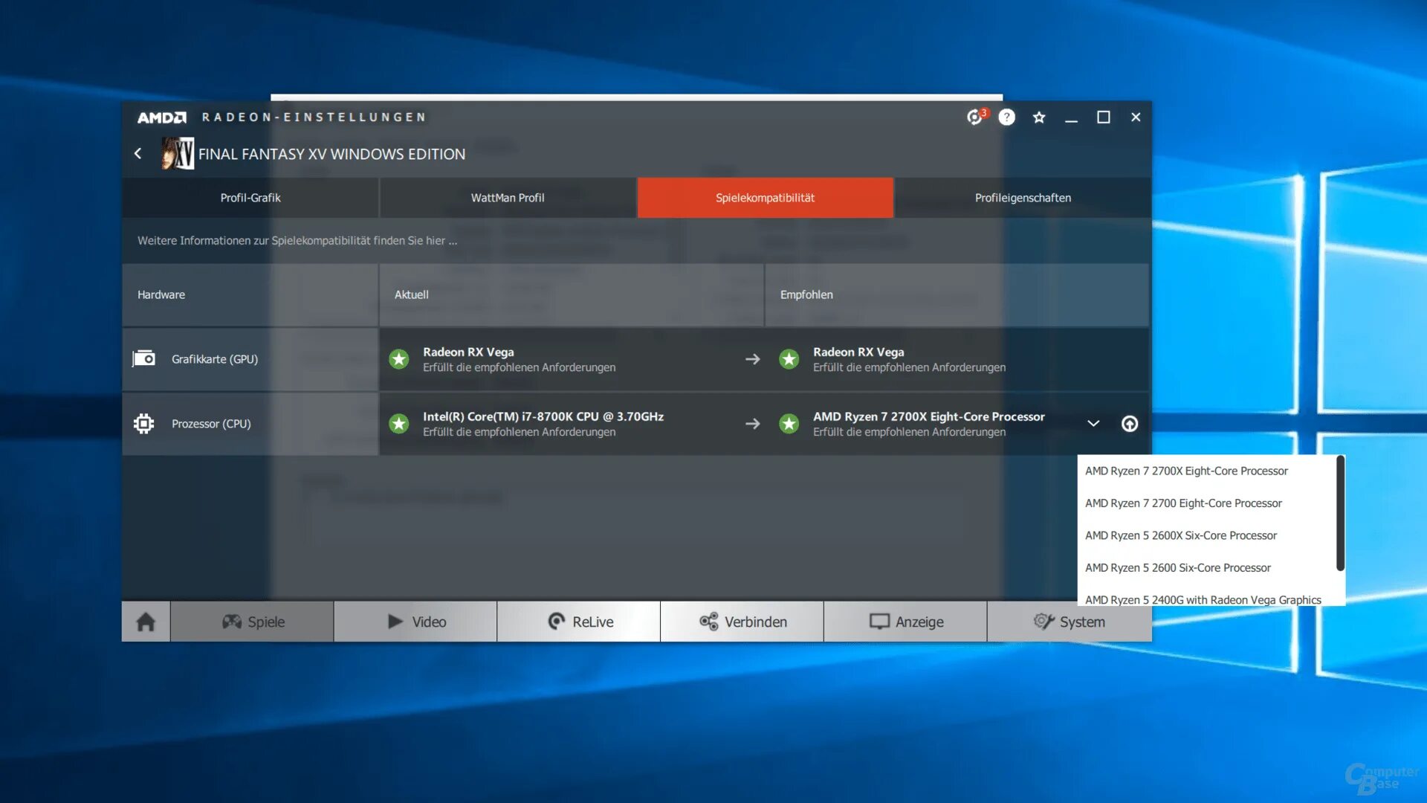Select AMD Ryzen 5 2600 Six-Core Processor option
Screen dimensions: 1427x803
[x=1207, y=567]
